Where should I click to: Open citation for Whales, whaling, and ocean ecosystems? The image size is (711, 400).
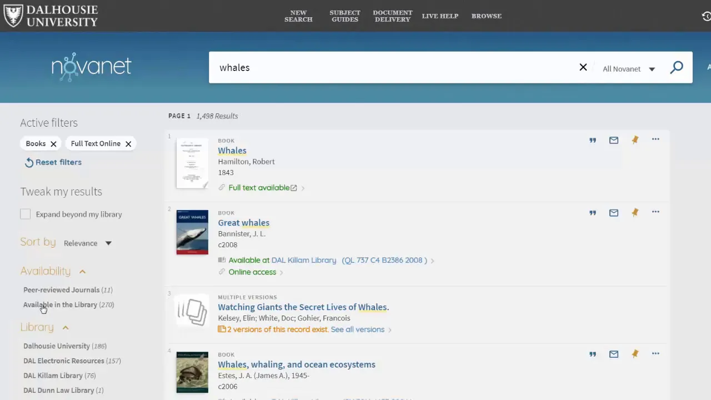coord(593,354)
